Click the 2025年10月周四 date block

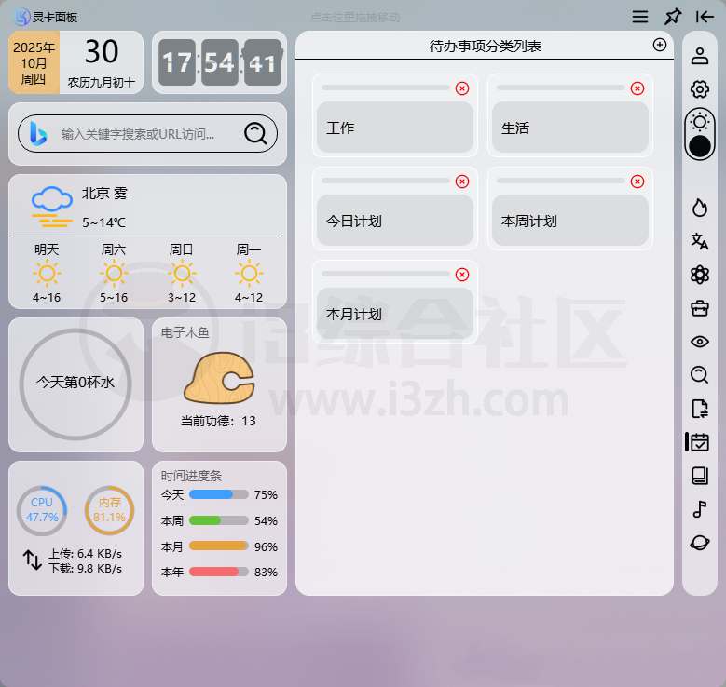coord(34,62)
